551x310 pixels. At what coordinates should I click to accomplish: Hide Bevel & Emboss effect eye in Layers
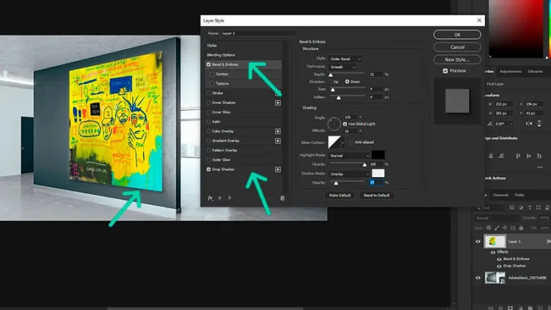tap(499, 259)
